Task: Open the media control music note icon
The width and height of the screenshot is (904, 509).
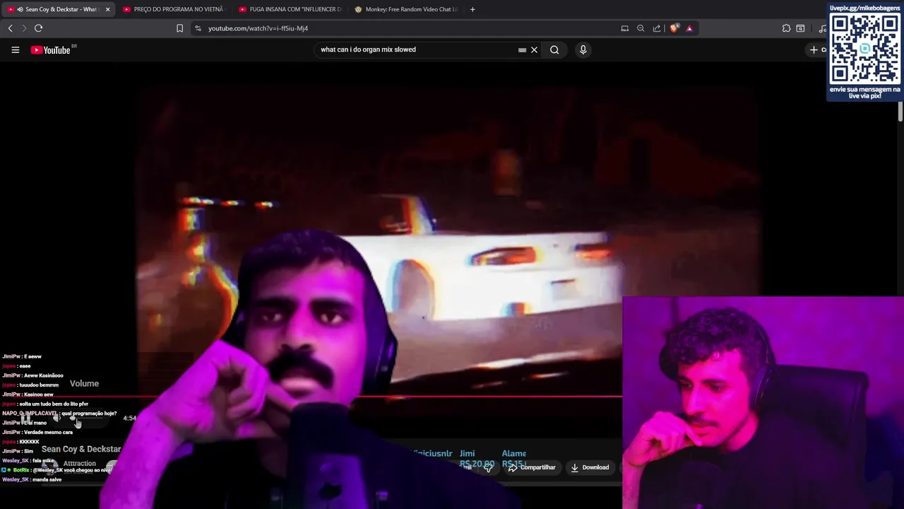Action: pos(822,28)
